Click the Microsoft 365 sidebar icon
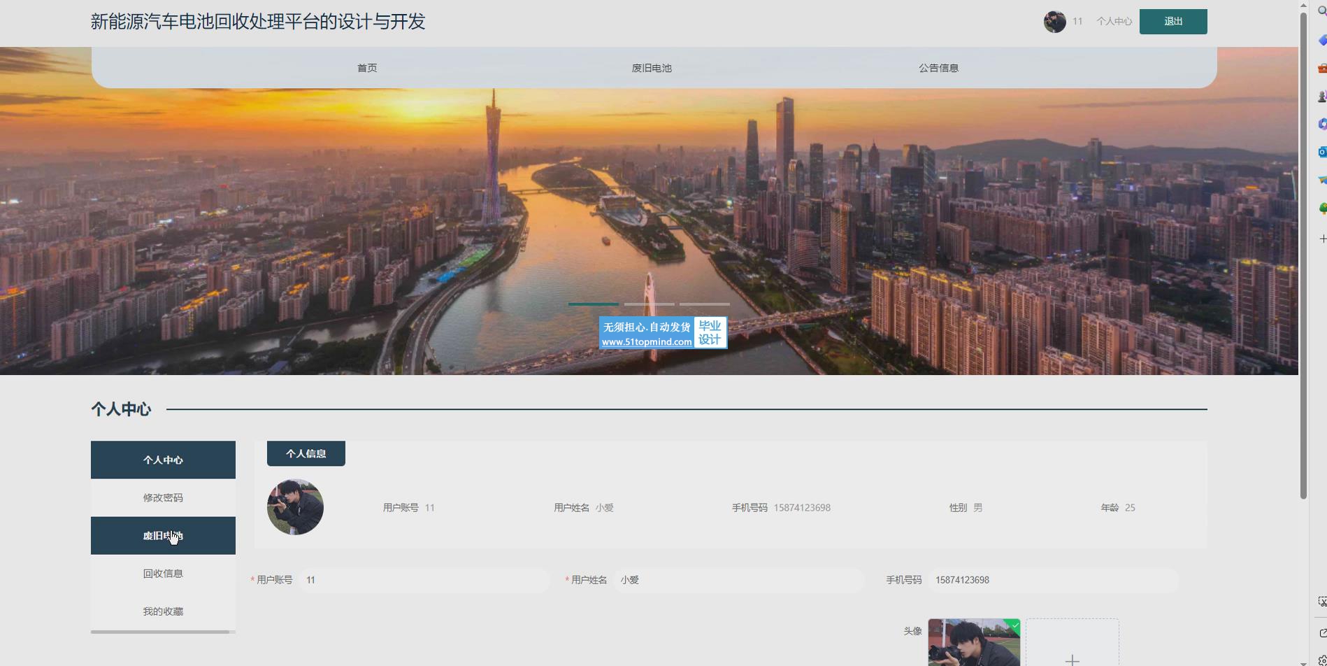 point(1321,124)
